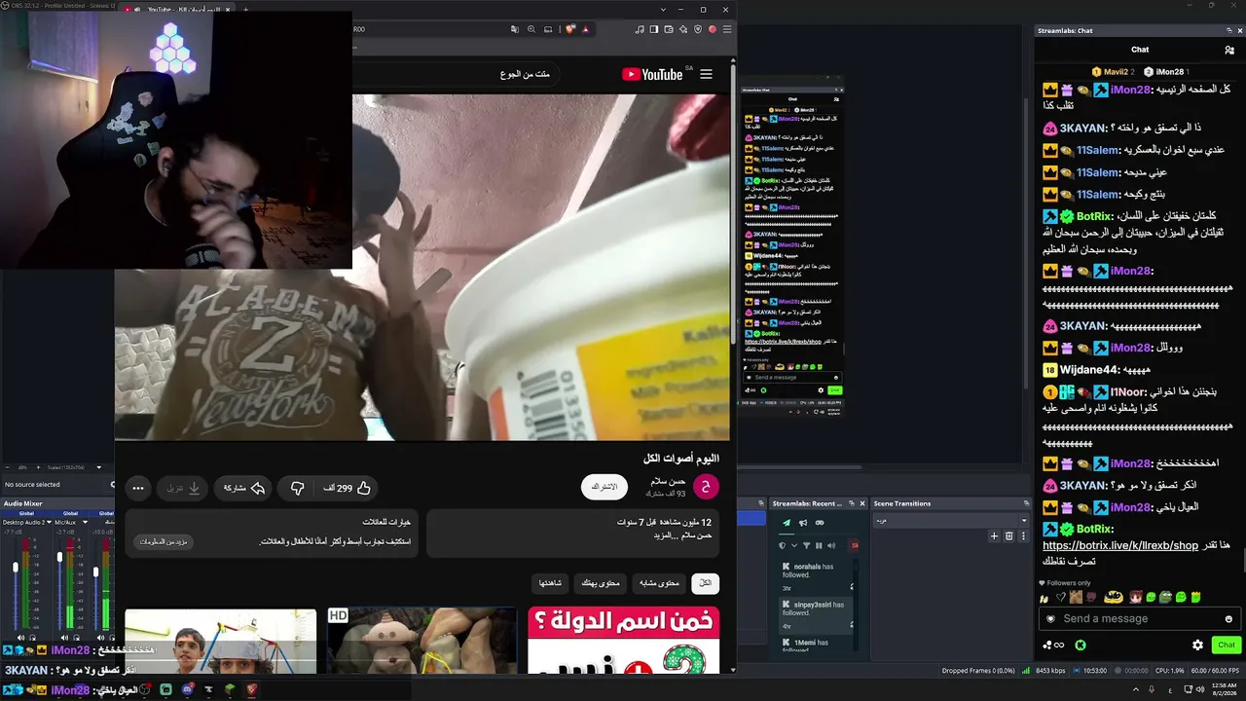The width and height of the screenshot is (1246, 701).
Task: Adjust the Mic/Aux volume fader
Action: 59,558
